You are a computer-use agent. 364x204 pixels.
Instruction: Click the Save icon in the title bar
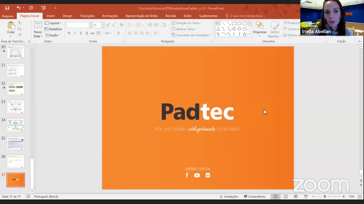[x=7, y=8]
